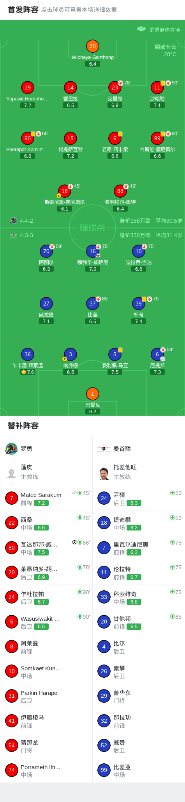The width and height of the screenshot is (185, 802).
Task: Tap unused substitute 比差亚 number 99
Action: click(139, 770)
